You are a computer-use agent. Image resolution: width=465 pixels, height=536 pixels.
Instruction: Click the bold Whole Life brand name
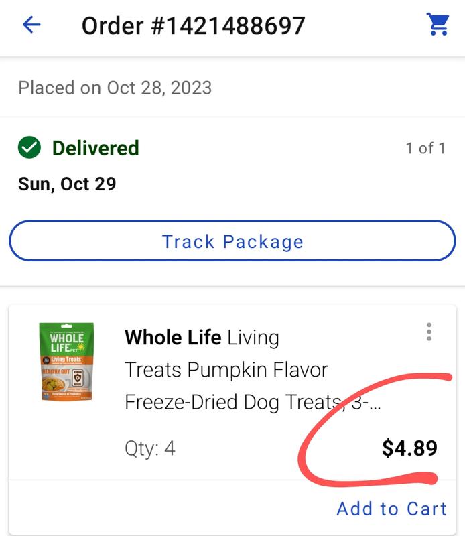pyautogui.click(x=173, y=338)
